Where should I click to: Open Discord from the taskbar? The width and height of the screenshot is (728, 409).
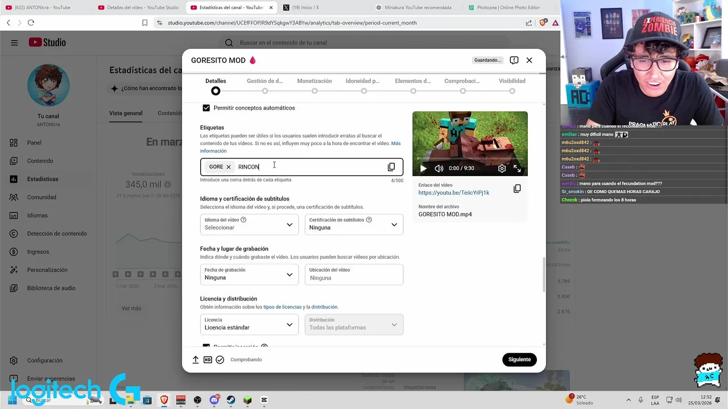214,400
